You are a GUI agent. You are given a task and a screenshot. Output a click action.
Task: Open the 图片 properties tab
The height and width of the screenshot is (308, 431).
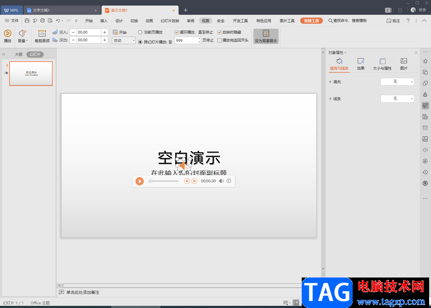404,64
